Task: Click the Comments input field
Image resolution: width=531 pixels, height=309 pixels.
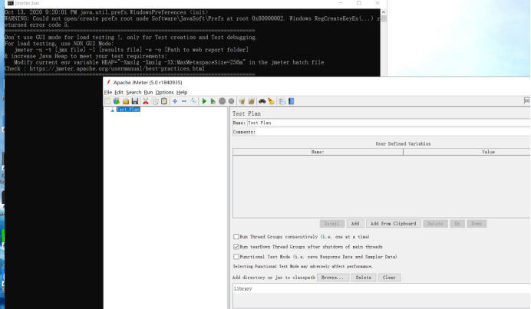Action: [393, 132]
